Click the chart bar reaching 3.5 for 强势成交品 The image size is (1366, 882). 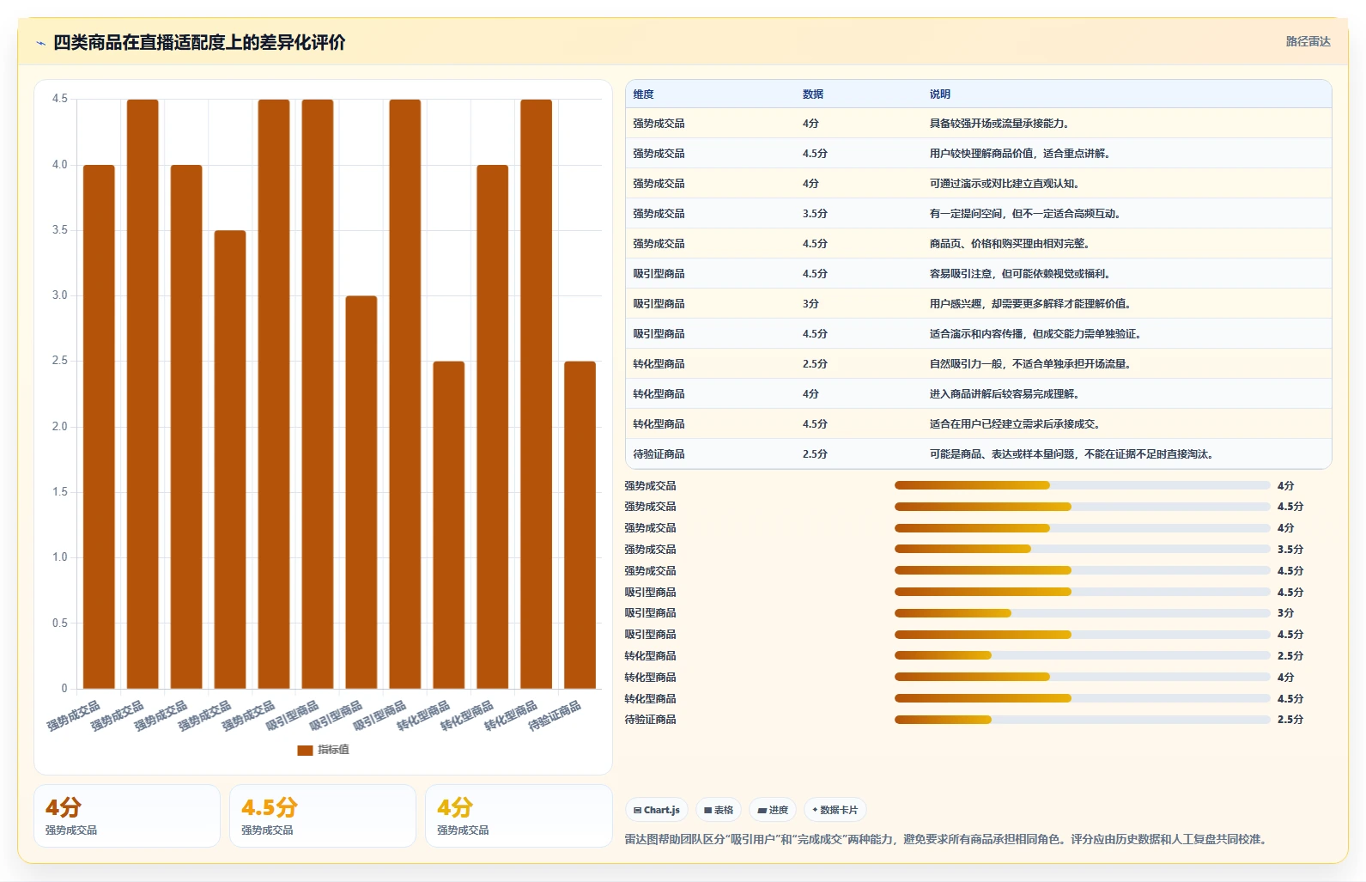pos(230,459)
